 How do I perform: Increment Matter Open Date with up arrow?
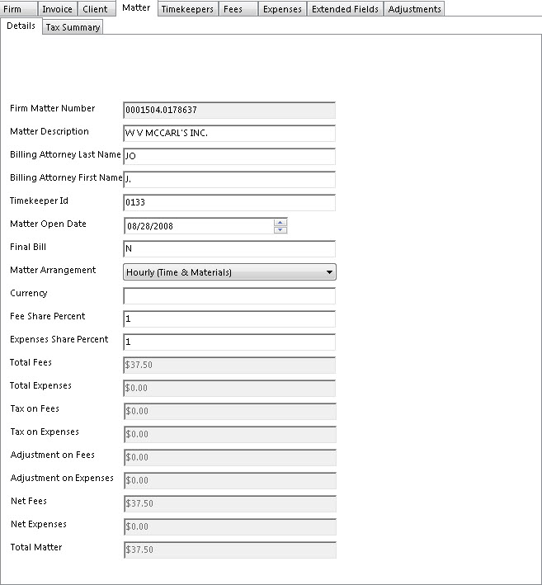click(x=280, y=222)
